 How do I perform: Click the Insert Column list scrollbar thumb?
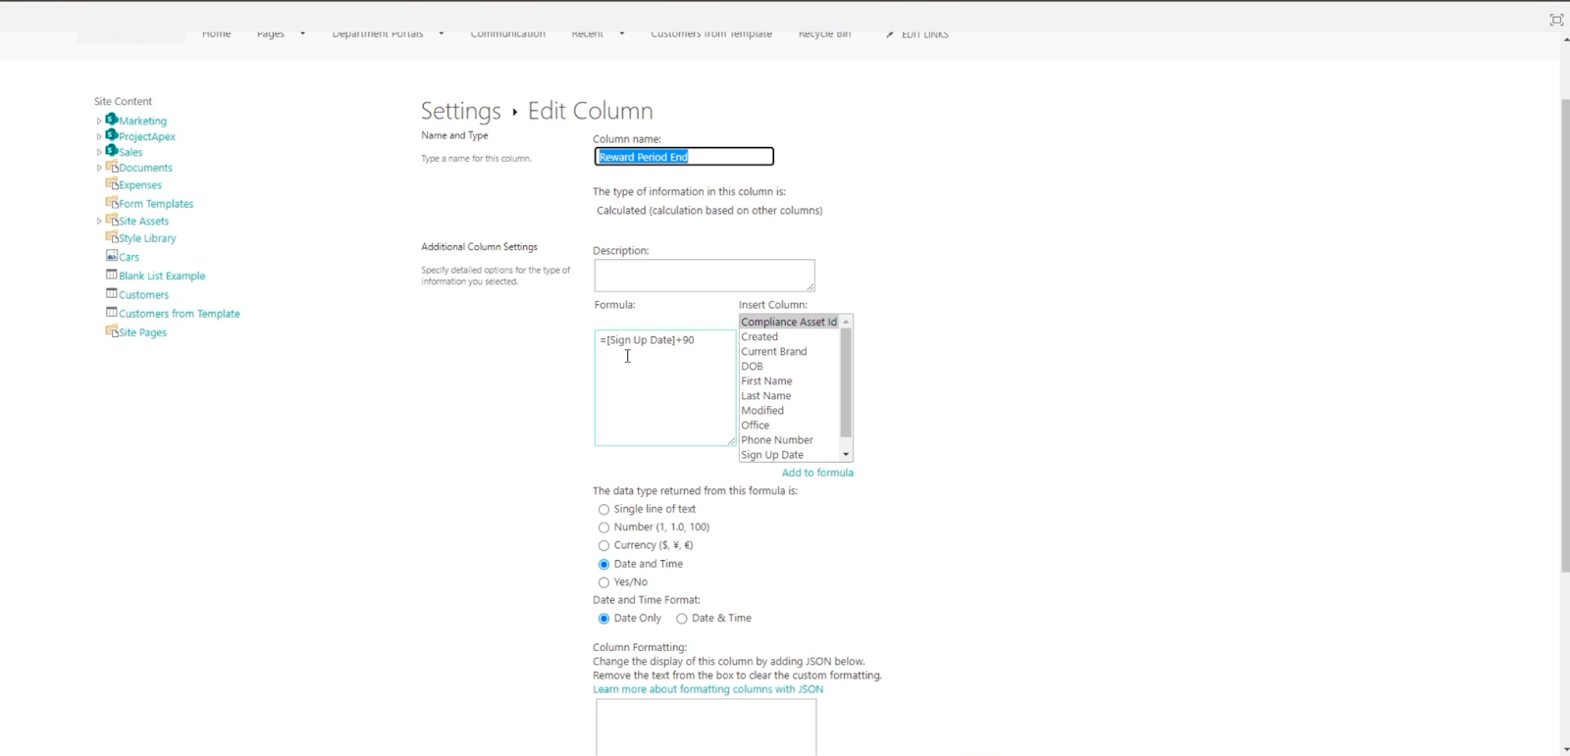pyautogui.click(x=846, y=382)
